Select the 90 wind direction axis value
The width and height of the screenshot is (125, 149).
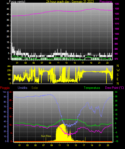pos(9,79)
